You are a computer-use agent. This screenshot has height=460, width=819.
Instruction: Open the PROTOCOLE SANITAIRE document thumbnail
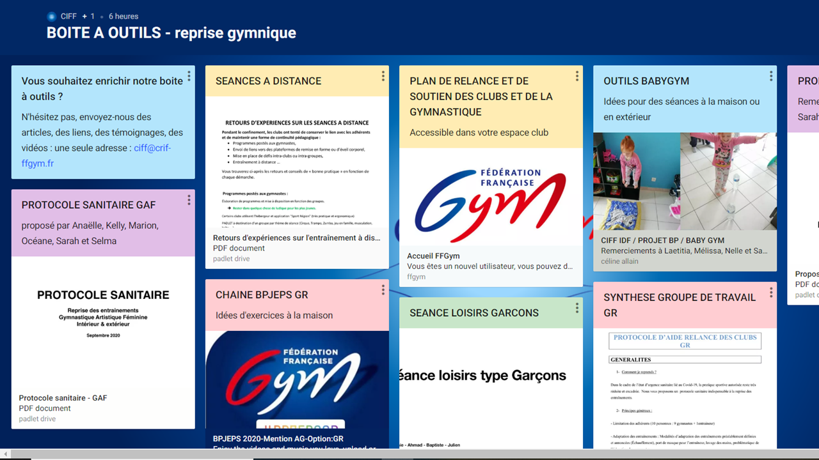[103, 323]
